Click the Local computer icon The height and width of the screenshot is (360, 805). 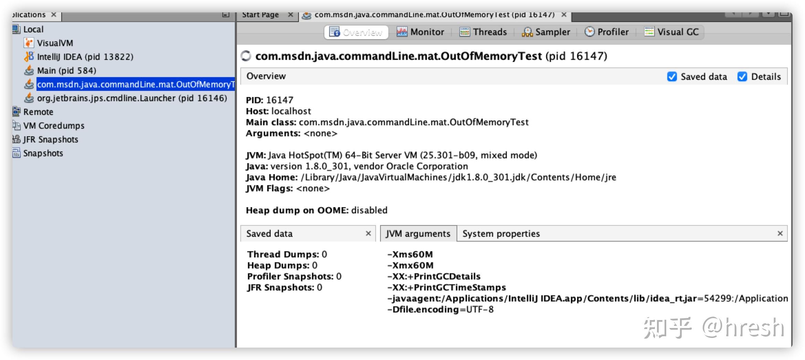[x=16, y=29]
